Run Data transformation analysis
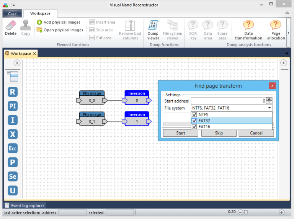Viewport: 294px width, 219px height. coord(248,30)
